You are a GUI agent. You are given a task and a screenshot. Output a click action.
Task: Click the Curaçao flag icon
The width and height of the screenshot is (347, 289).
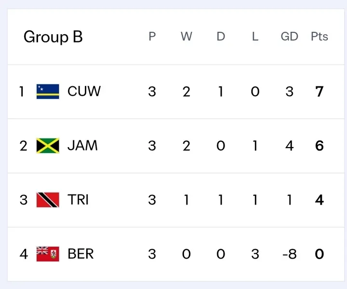coord(48,92)
